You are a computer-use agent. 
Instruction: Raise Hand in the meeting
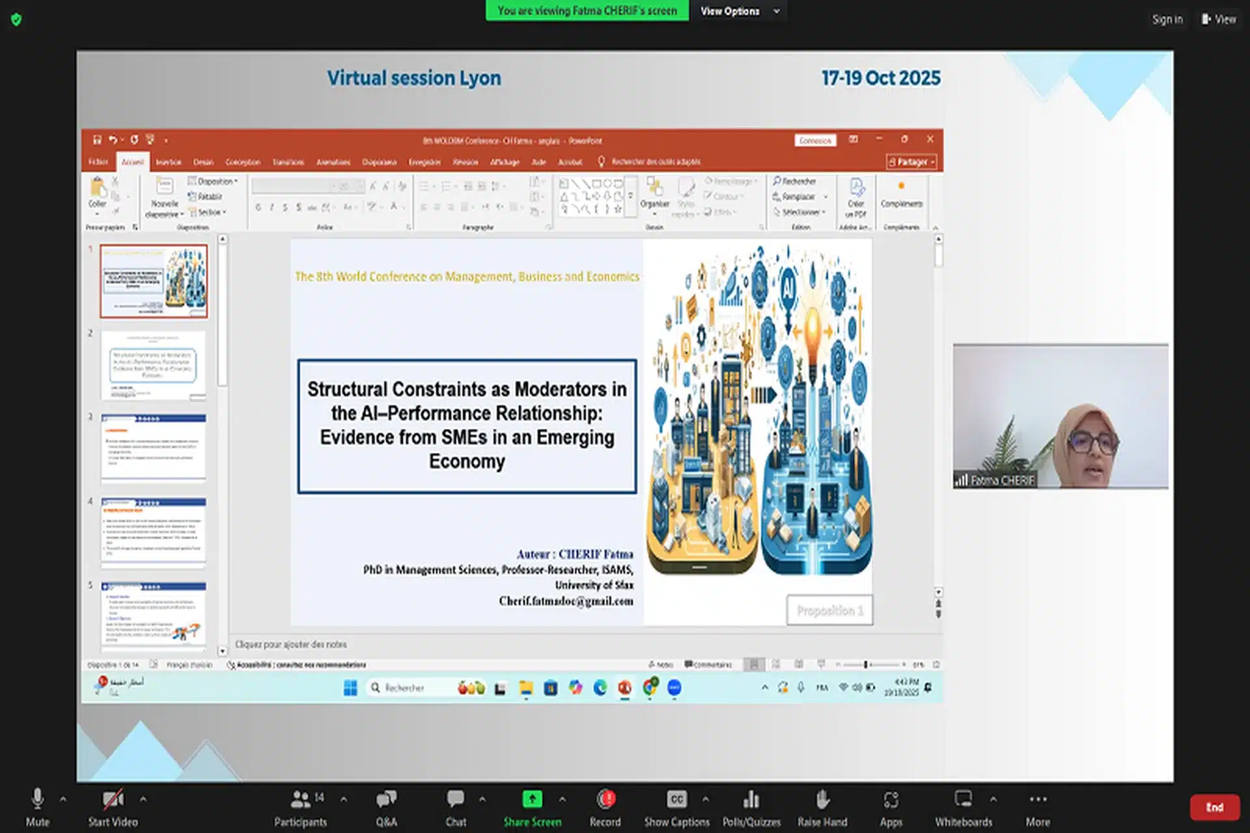822,800
